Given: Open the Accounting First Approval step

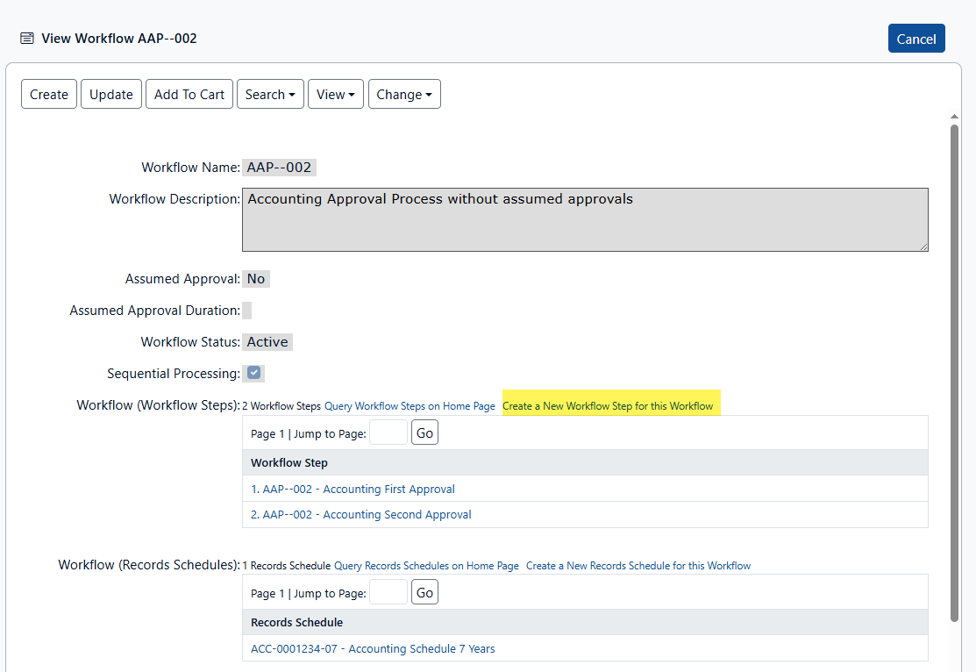Looking at the screenshot, I should coord(353,489).
